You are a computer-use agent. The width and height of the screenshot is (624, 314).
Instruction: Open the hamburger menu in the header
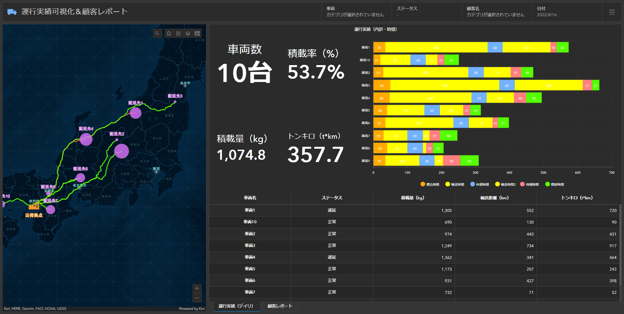[612, 12]
